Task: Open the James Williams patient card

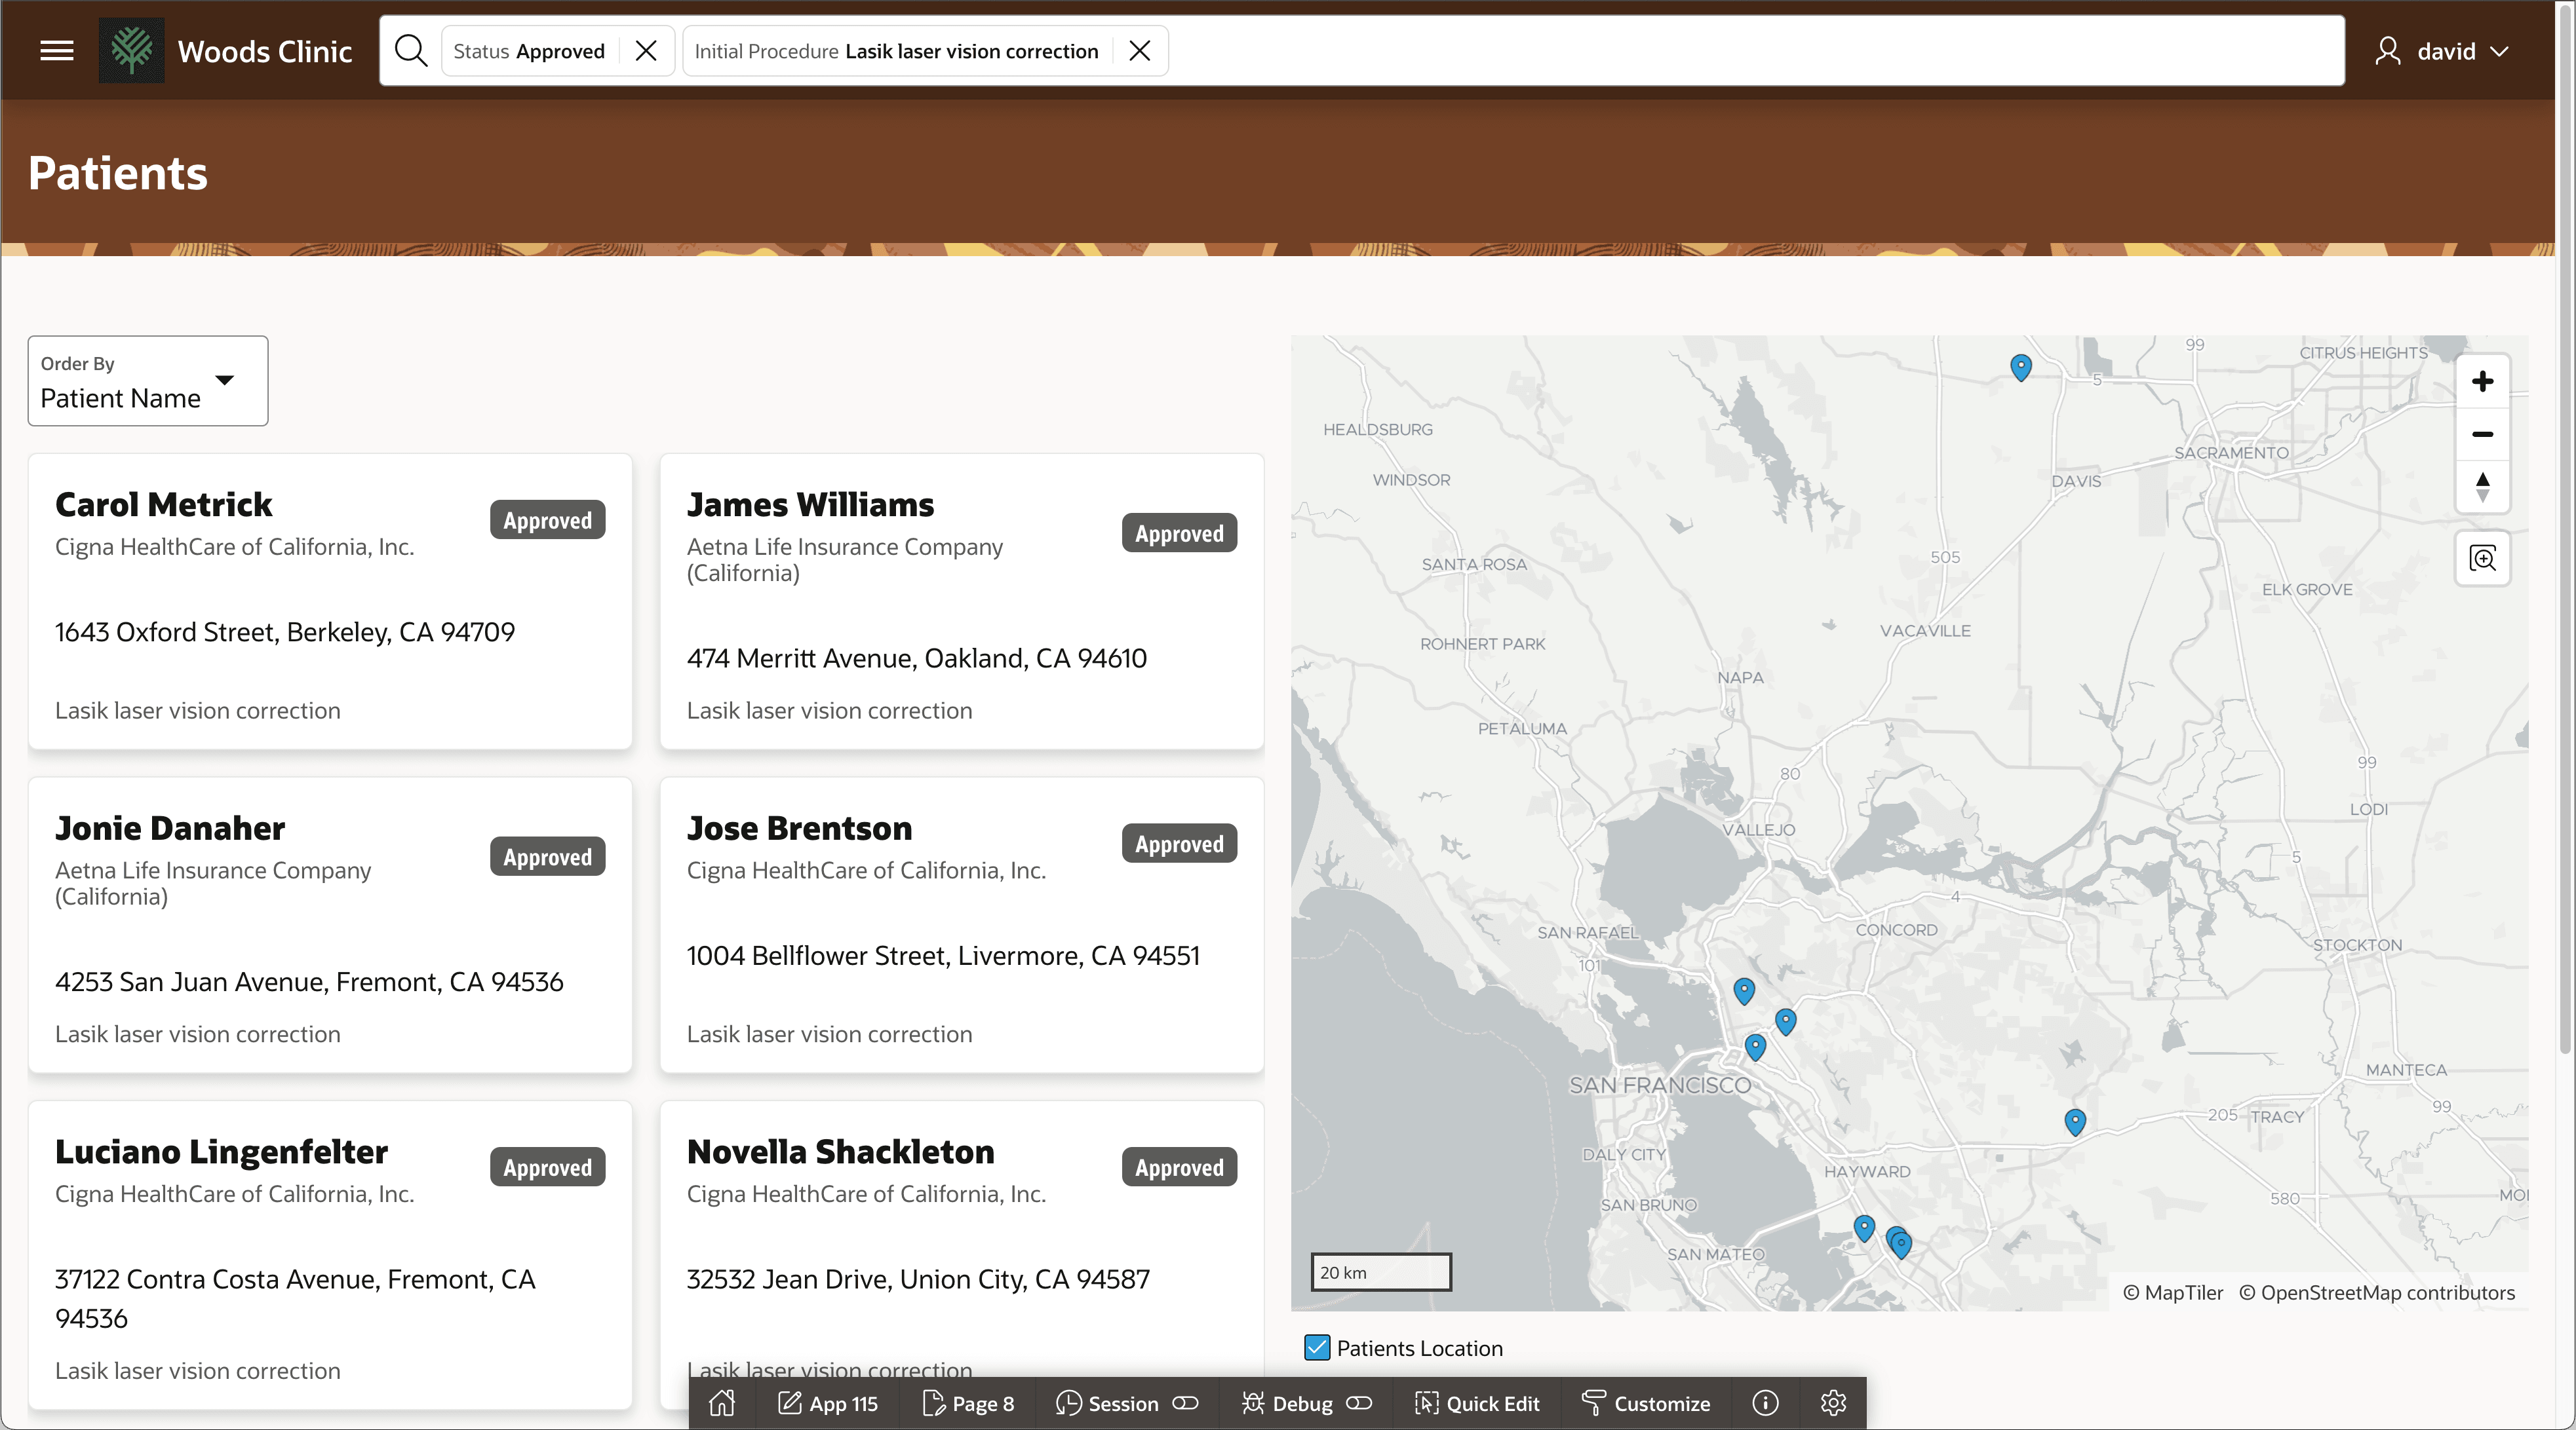Action: [961, 601]
